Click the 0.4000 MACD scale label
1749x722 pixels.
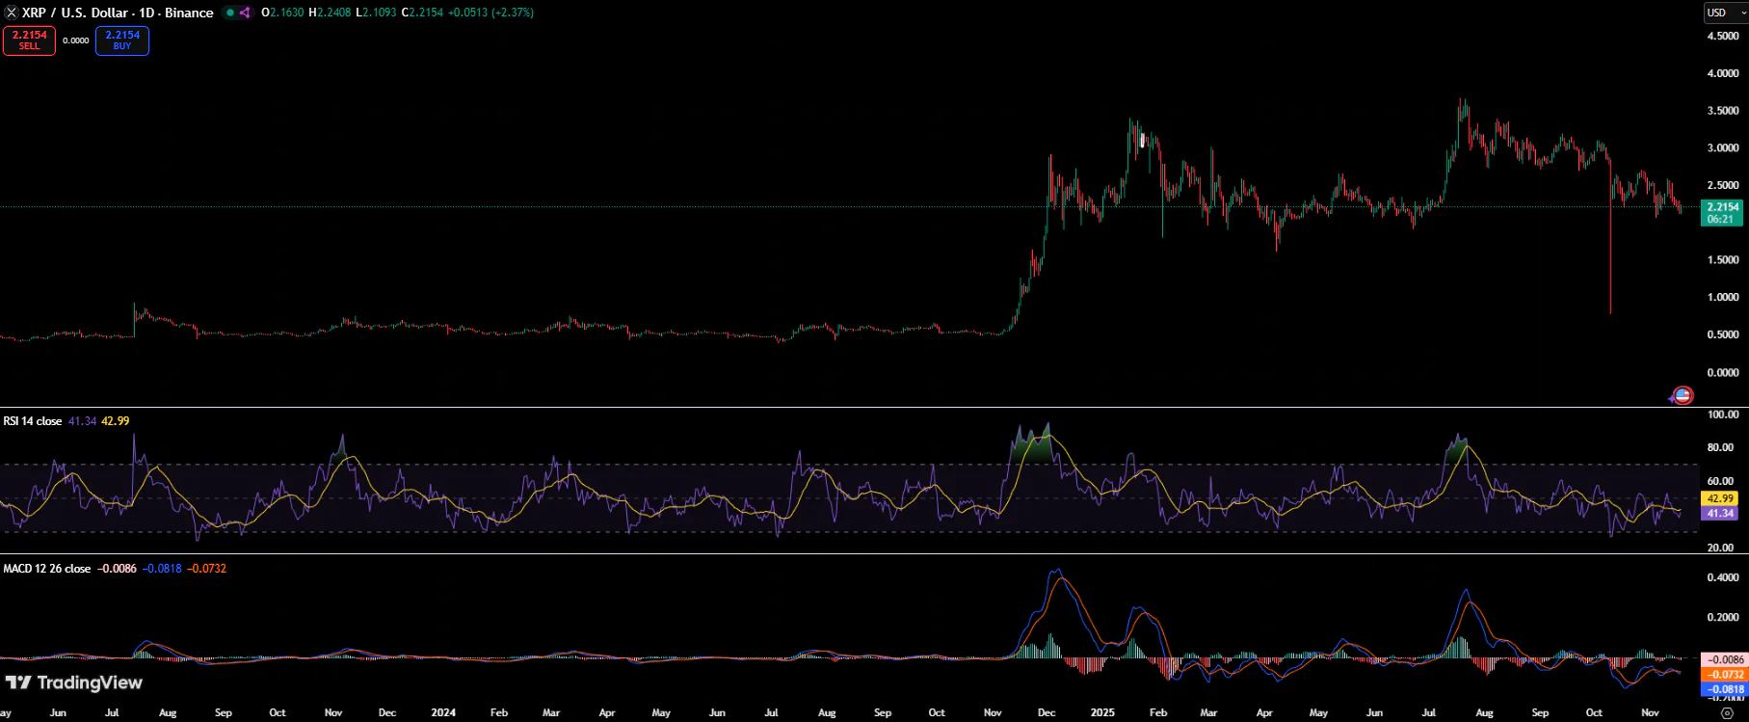tap(1723, 577)
